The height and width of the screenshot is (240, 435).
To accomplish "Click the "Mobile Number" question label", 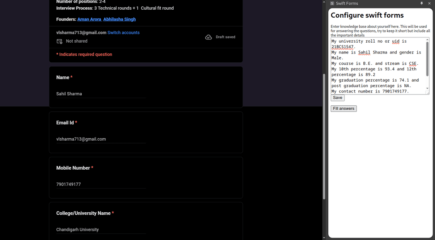I will (73, 168).
